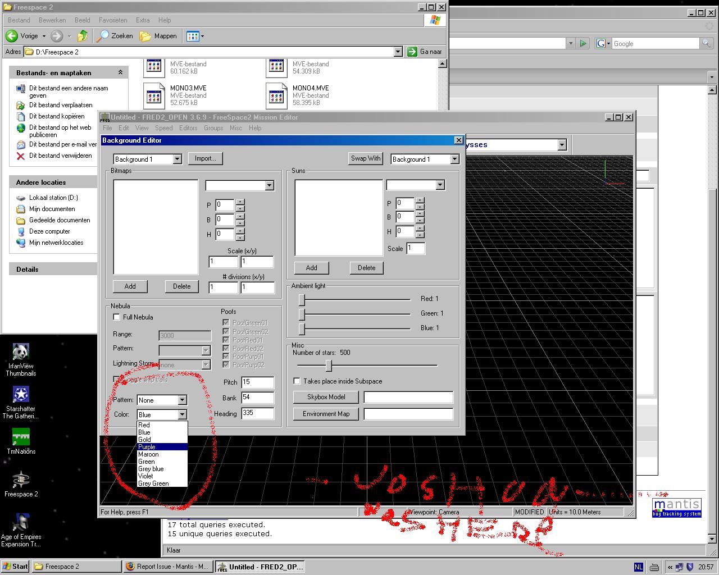Click the Suns Scale input field
This screenshot has width=719, height=575.
[416, 248]
